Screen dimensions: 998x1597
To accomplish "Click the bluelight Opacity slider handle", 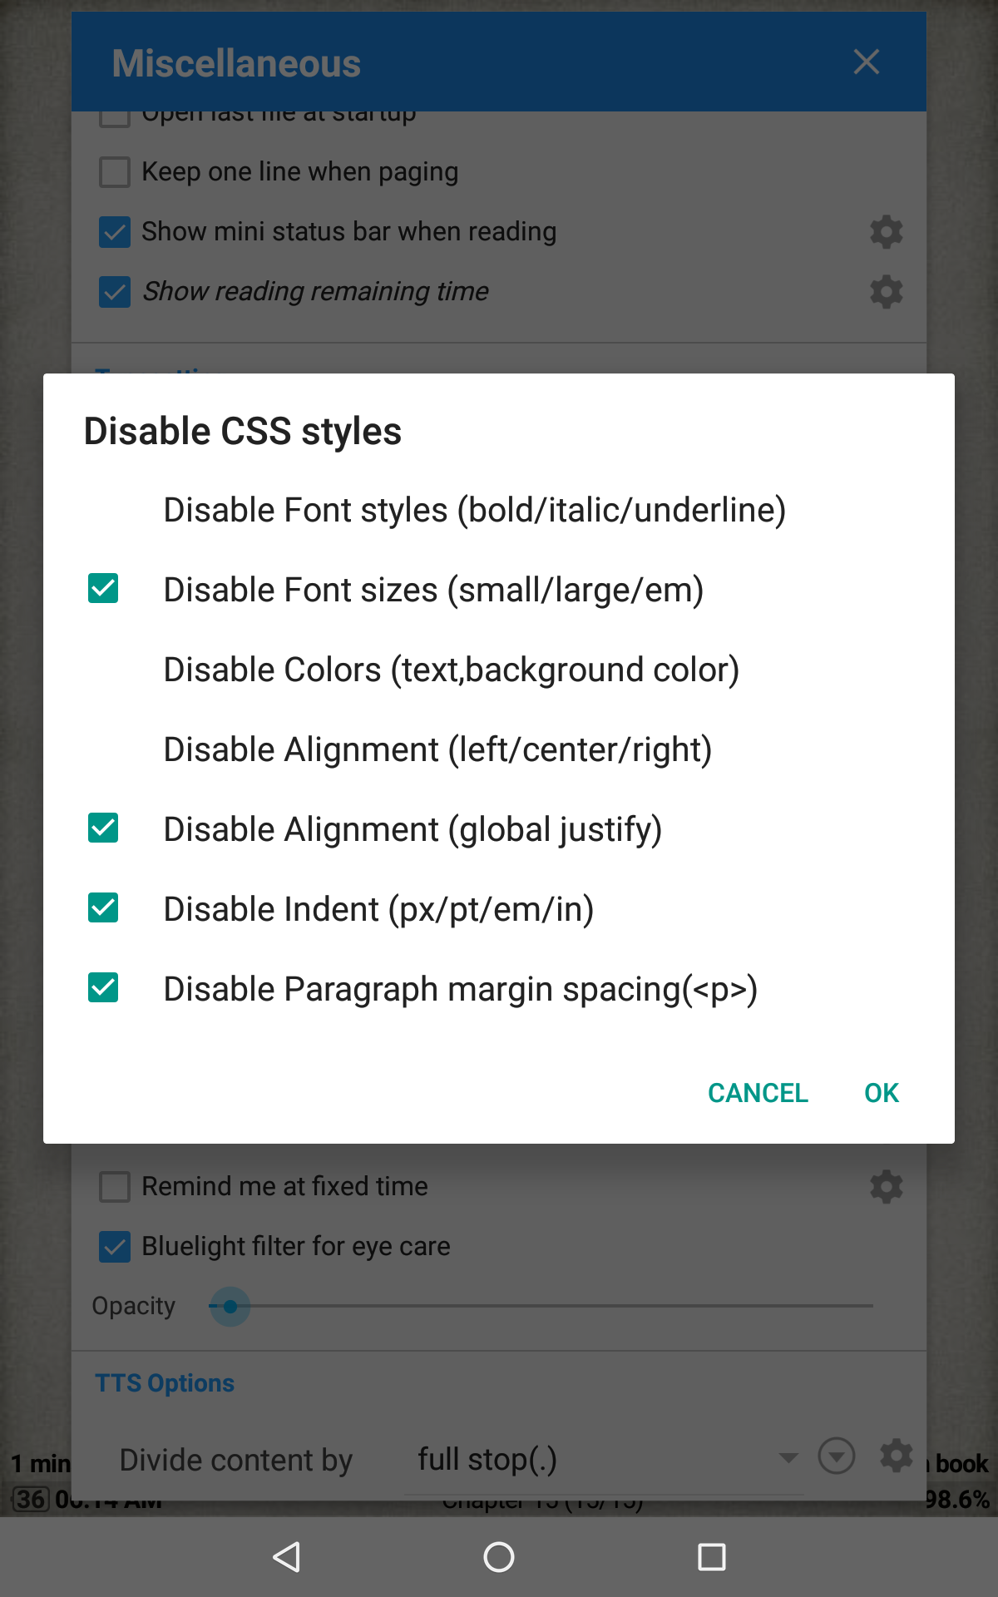I will coord(230,1307).
